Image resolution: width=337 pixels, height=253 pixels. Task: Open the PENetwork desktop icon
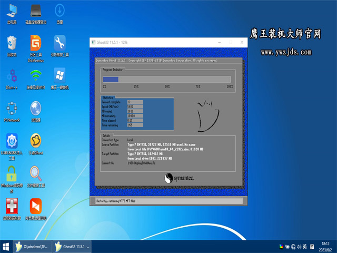pyautogui.click(x=12, y=112)
